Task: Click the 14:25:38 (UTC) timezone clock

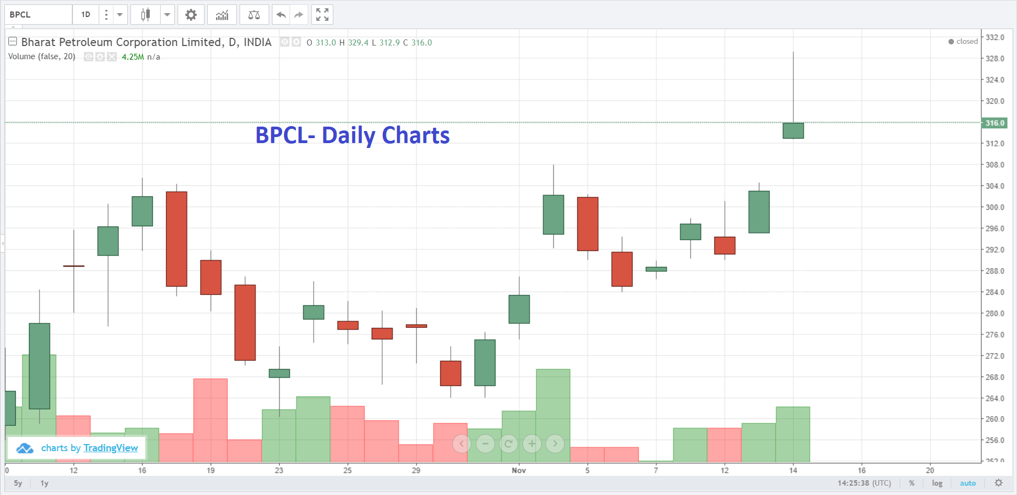Action: [x=864, y=483]
